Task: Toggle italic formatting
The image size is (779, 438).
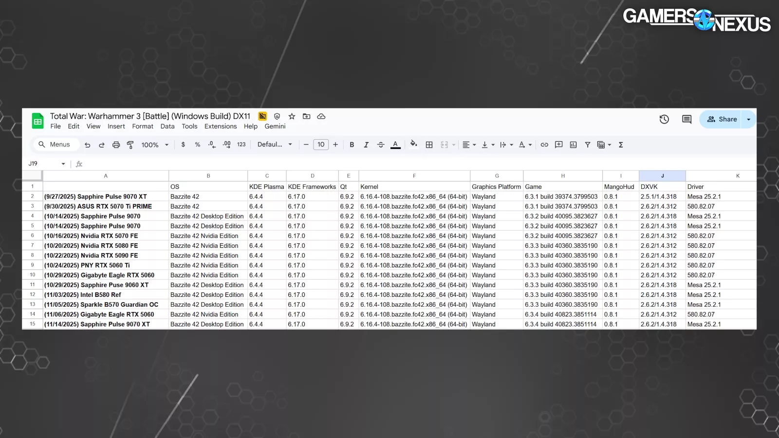Action: (x=366, y=145)
